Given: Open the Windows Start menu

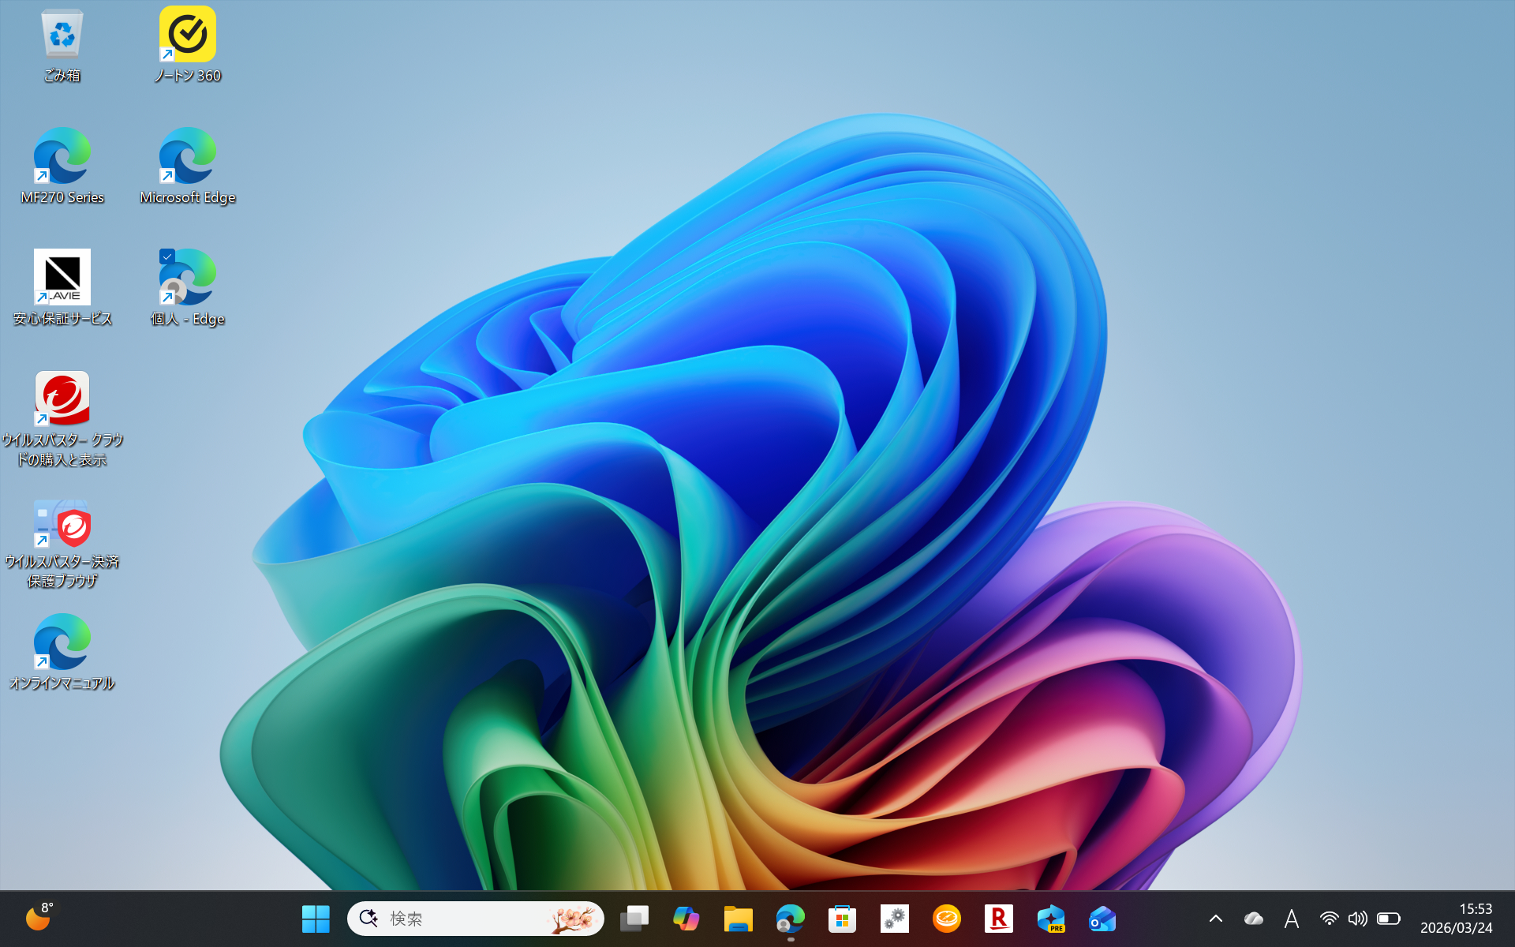Looking at the screenshot, I should (316, 919).
